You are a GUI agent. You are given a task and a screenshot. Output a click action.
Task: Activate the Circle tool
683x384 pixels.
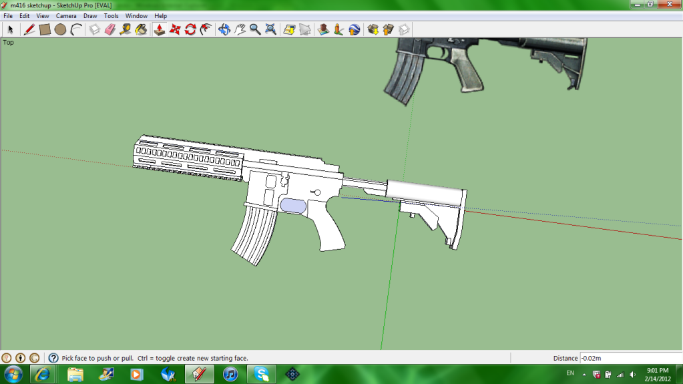tap(61, 29)
